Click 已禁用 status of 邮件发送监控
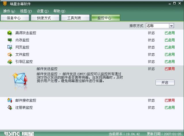184x136 pixels. (170, 69)
